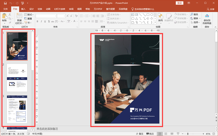Open the font name combo box
218x136 pixels.
46,16
